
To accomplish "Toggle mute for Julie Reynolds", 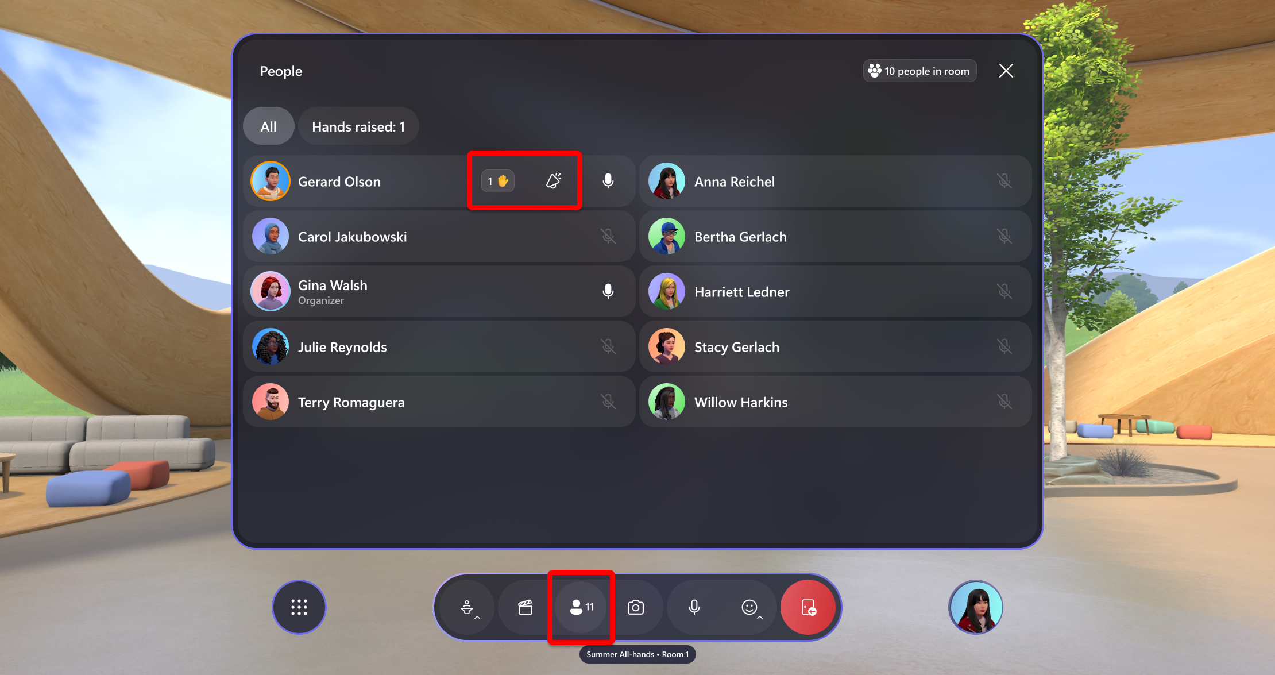I will pyautogui.click(x=608, y=347).
